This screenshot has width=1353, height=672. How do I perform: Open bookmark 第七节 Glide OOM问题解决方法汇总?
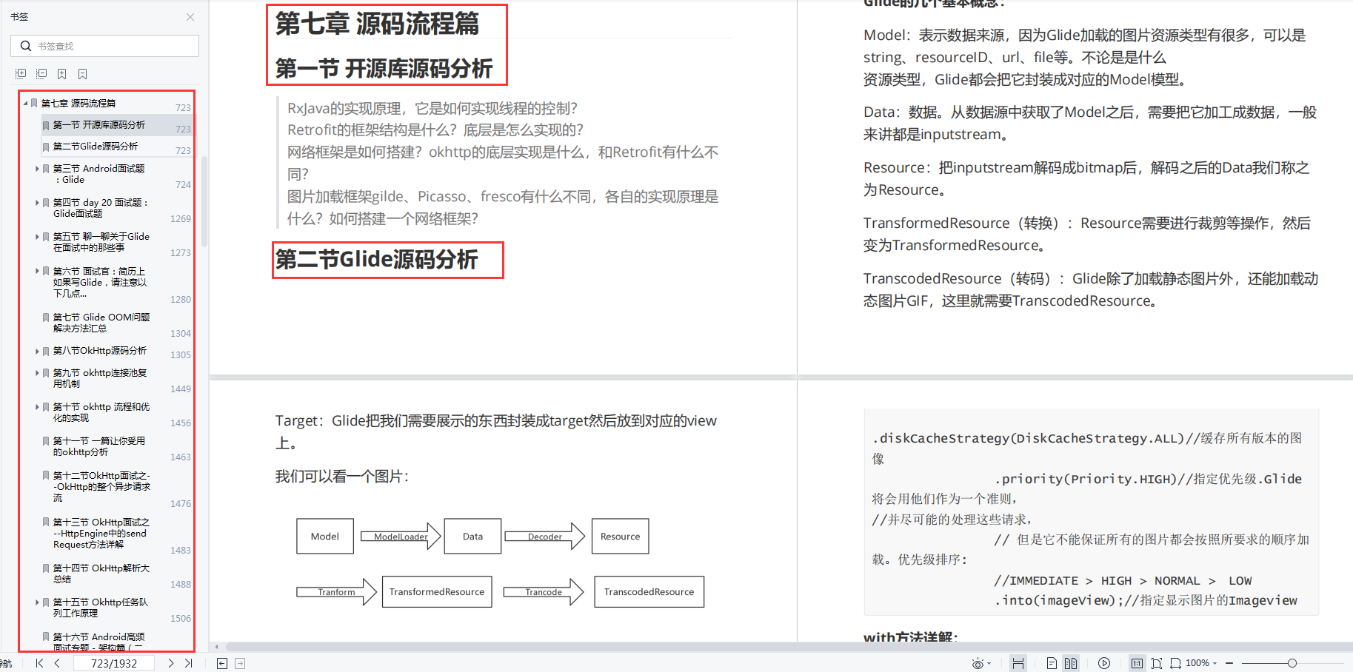[x=101, y=323]
